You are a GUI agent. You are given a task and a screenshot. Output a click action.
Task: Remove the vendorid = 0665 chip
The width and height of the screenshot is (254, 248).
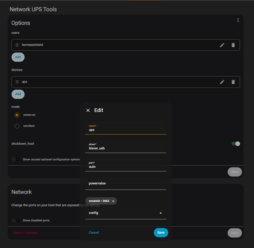(x=113, y=201)
